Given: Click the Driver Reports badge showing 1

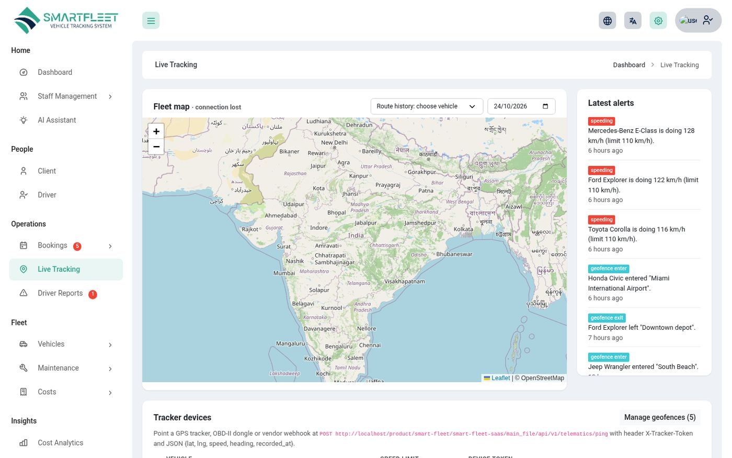Looking at the screenshot, I should pos(93,294).
